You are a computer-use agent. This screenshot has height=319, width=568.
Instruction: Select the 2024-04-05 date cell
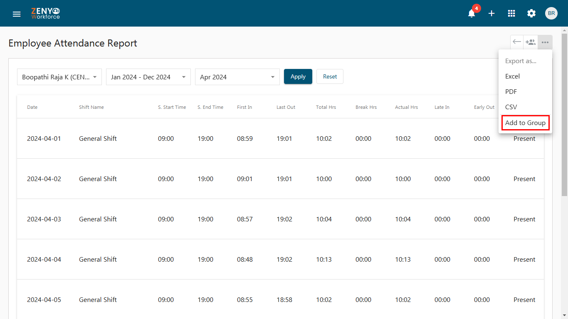[44, 300]
